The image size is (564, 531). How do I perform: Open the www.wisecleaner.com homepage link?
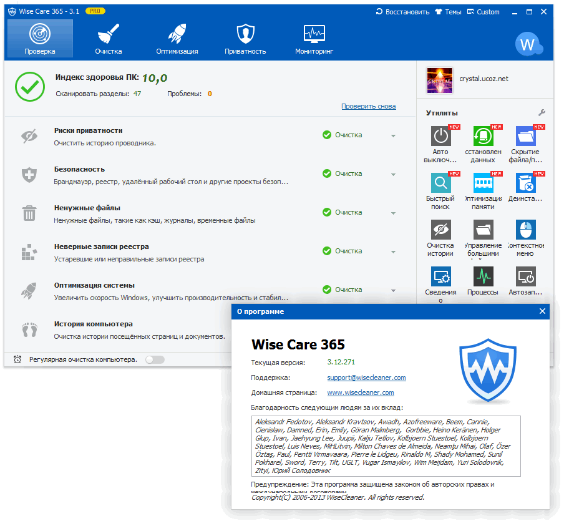(x=361, y=392)
